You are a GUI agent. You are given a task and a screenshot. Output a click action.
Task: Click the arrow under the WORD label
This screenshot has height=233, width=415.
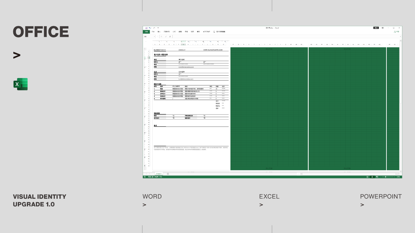[144, 205]
